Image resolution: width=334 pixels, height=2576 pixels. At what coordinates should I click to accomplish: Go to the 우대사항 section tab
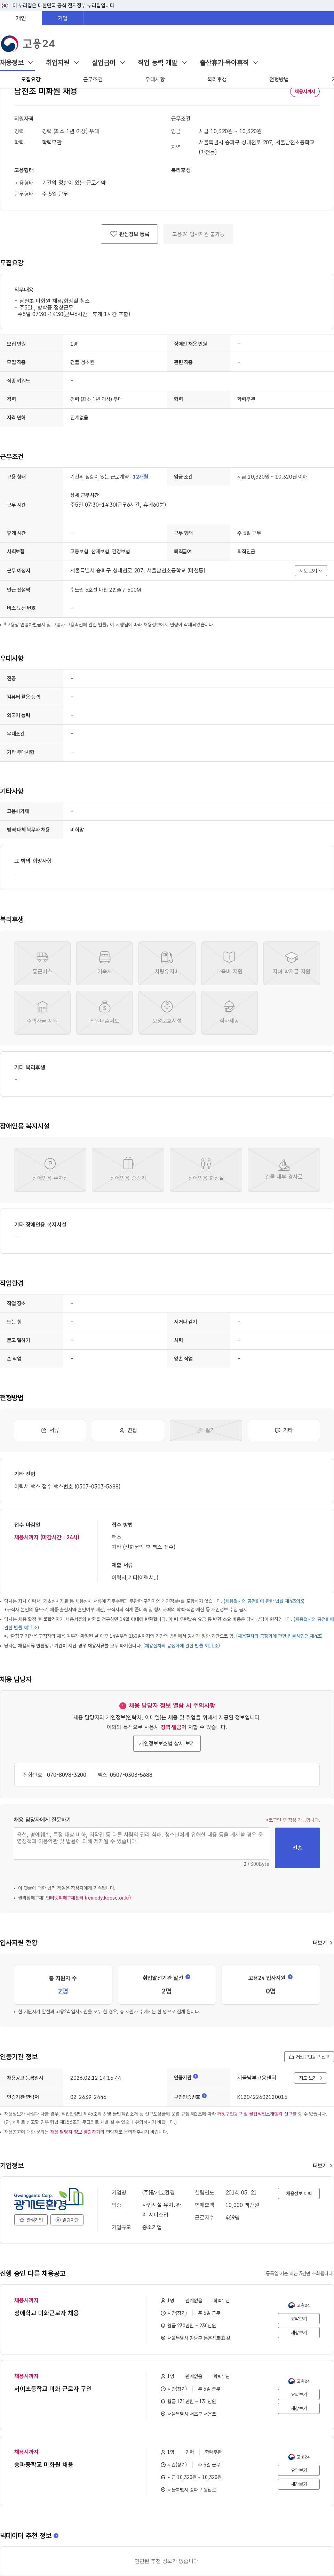pyautogui.click(x=155, y=79)
